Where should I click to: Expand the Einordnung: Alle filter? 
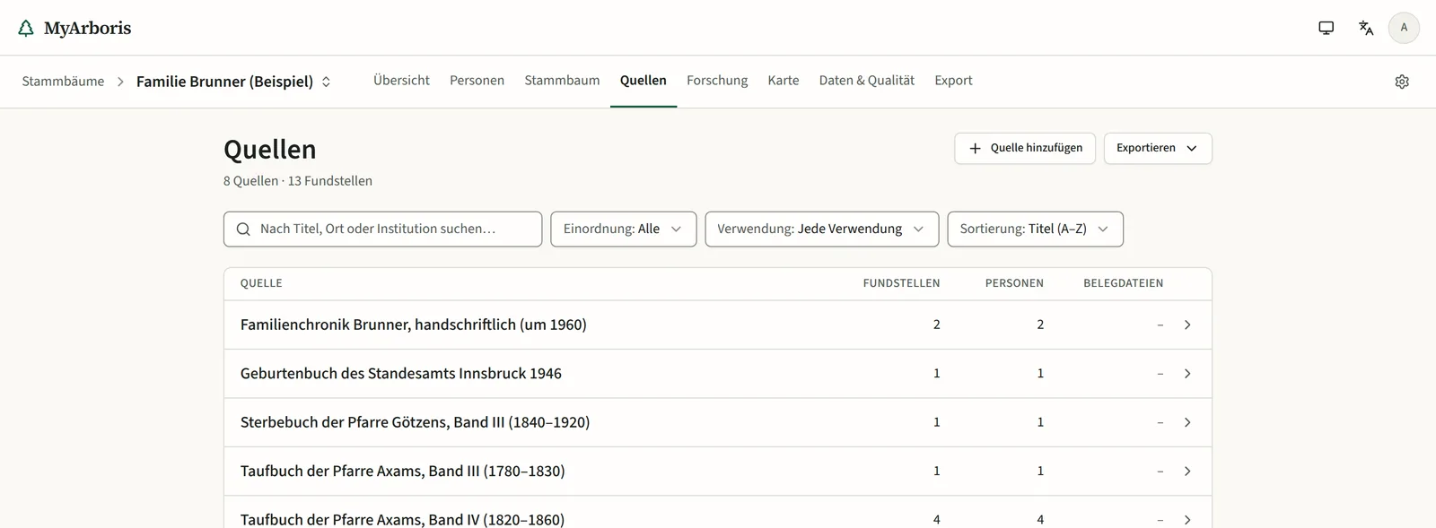(624, 229)
